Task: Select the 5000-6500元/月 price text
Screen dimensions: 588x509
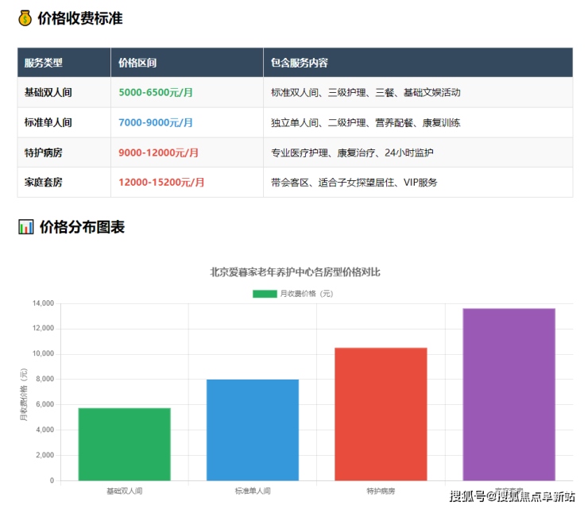Action: tap(156, 92)
